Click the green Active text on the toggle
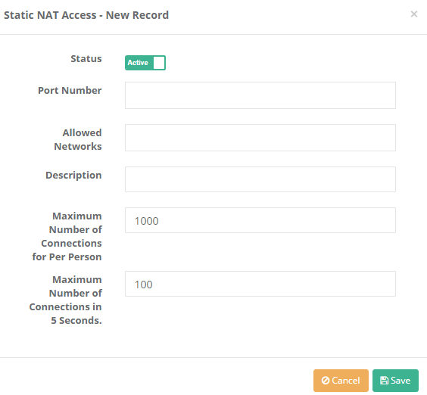427x395 pixels. pos(138,63)
